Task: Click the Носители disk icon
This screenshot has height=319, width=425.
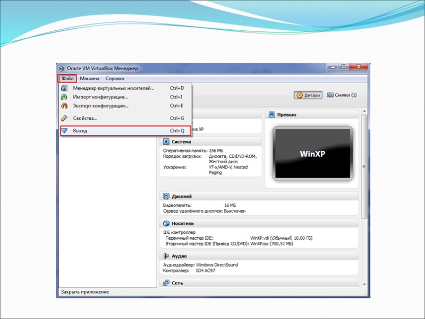Action: click(x=166, y=223)
